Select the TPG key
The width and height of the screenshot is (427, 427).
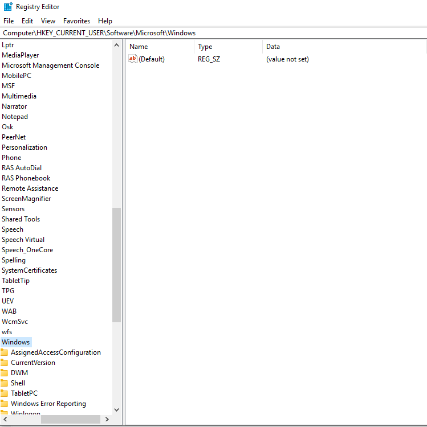tap(8, 291)
